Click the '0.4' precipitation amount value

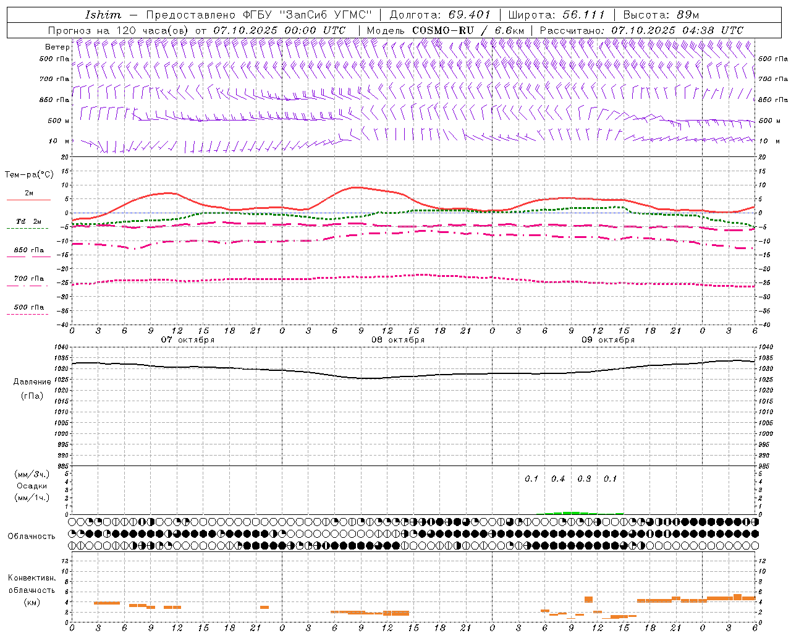pos(558,478)
